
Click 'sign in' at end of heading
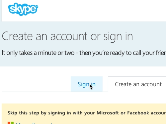point(118,37)
